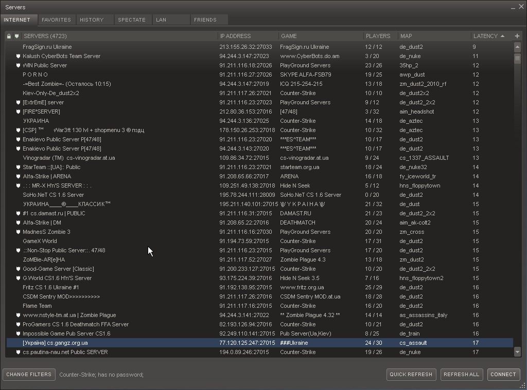Click the shield icon beside [CSP] War3ft server
This screenshot has height=390, width=527.
click(18, 130)
